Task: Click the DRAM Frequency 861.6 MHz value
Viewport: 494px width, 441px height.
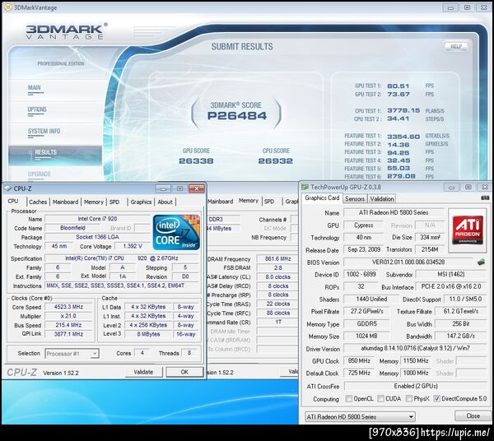Action: (277, 258)
